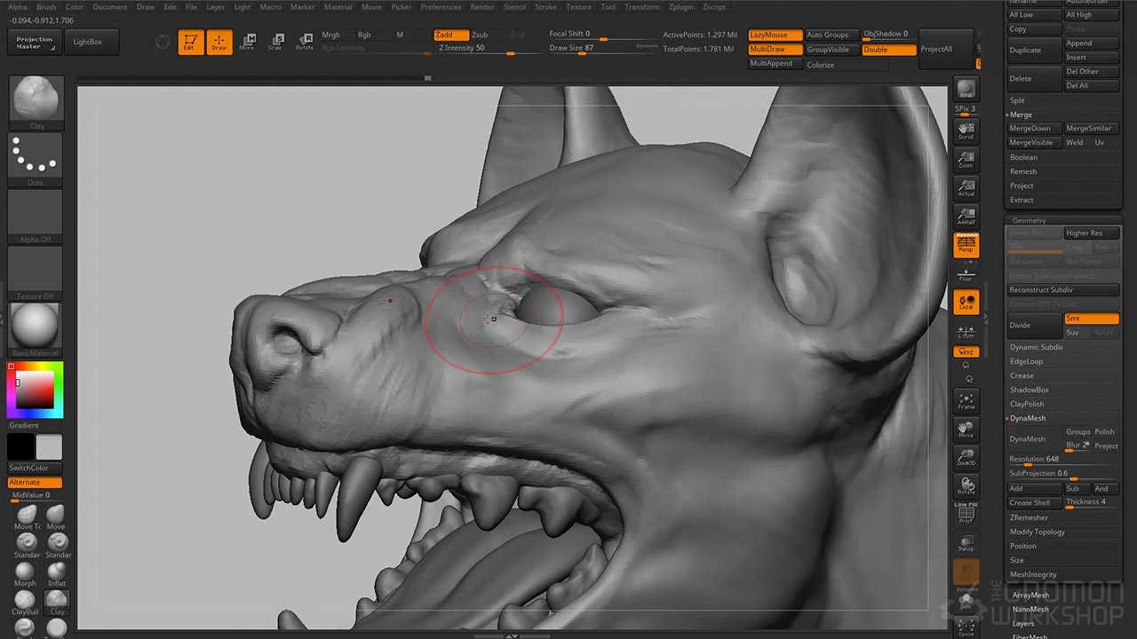Disable the LazyMouse option

(775, 35)
